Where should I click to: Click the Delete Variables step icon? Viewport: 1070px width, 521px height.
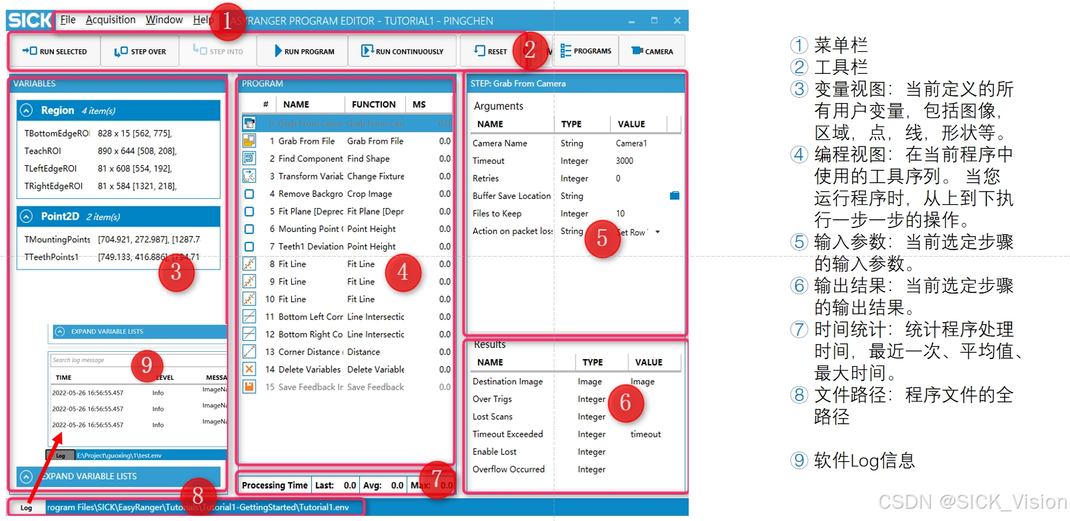click(249, 369)
